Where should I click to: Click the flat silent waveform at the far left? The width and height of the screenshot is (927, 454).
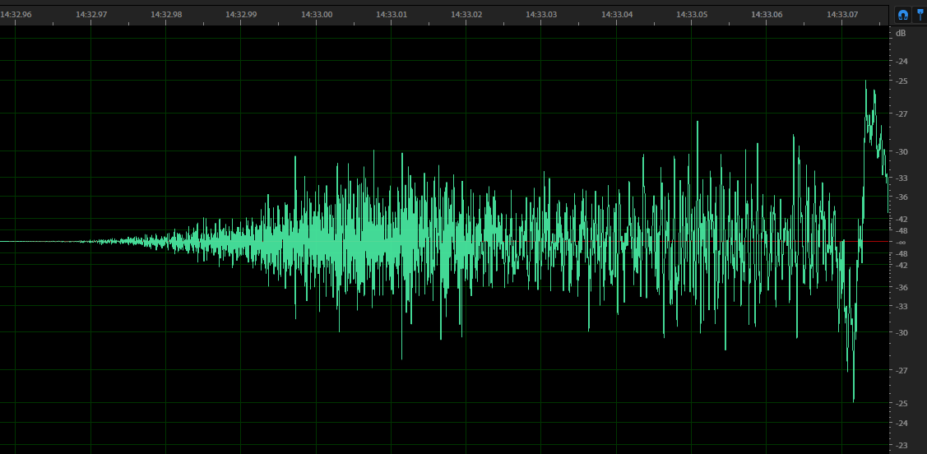pos(33,242)
